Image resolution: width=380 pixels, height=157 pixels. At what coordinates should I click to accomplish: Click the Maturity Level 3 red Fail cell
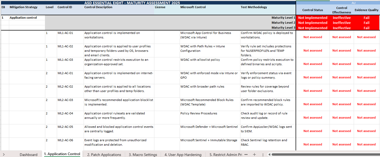366,28
